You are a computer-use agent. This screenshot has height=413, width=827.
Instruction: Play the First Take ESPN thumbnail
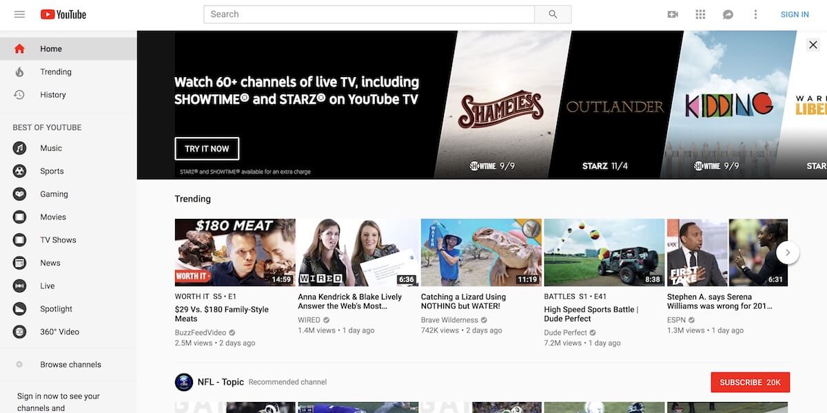727,253
